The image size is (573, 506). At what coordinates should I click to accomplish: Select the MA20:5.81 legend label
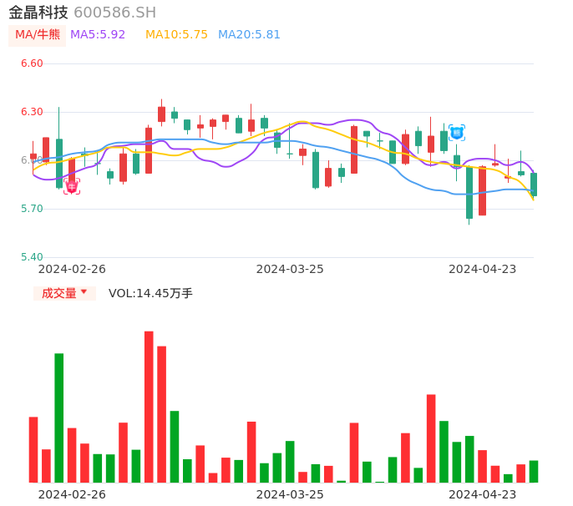tap(249, 35)
